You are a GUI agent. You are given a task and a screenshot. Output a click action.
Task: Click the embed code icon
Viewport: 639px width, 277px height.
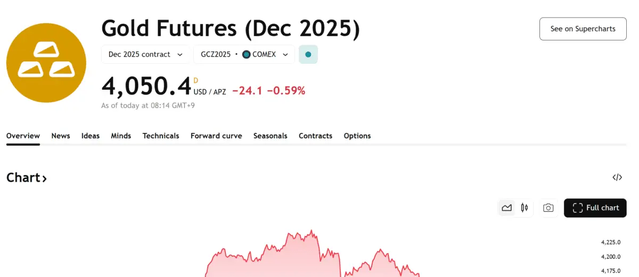pyautogui.click(x=617, y=178)
